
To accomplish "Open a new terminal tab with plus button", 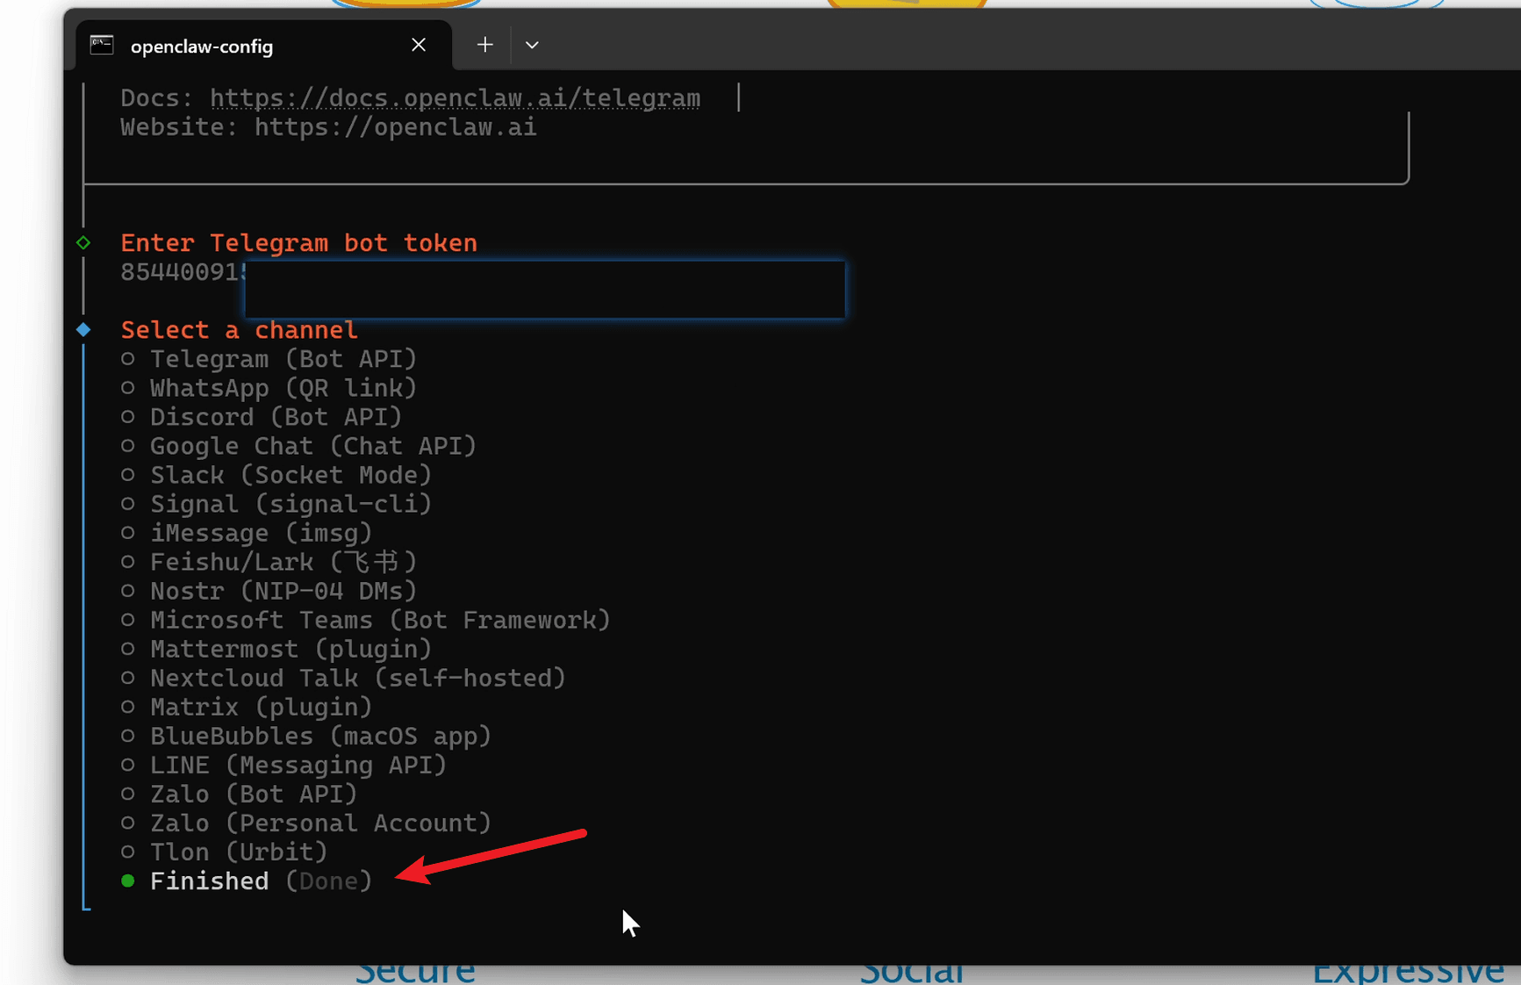I will click(x=484, y=45).
